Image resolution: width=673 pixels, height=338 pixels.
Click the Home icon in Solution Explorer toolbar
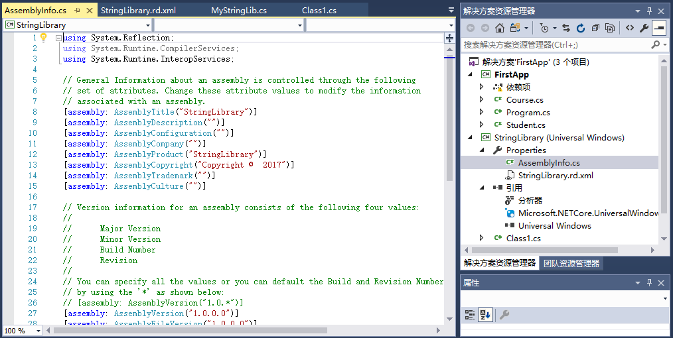click(x=499, y=28)
